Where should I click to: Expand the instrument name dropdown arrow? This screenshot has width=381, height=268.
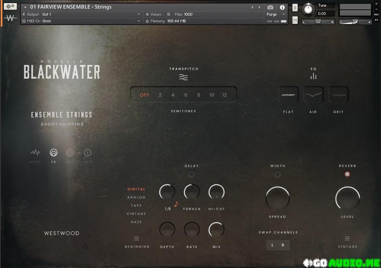click(25, 7)
